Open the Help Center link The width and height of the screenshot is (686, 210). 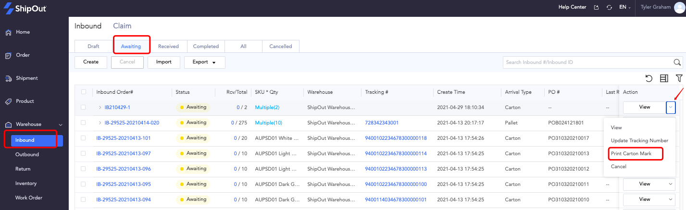point(572,7)
